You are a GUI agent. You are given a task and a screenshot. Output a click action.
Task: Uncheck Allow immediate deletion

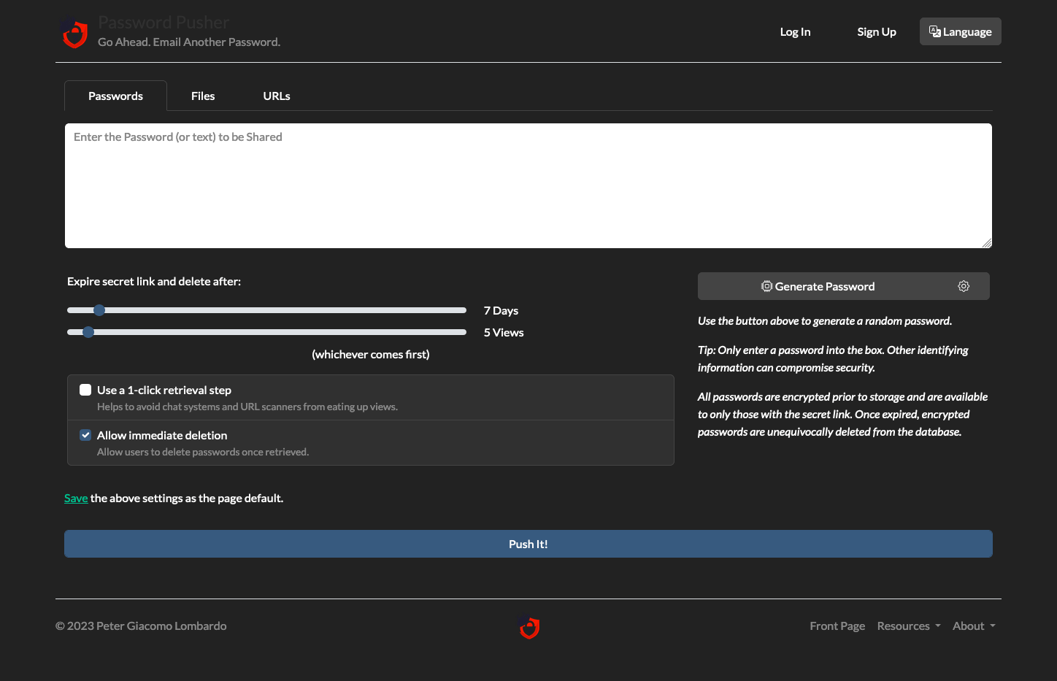(x=85, y=434)
